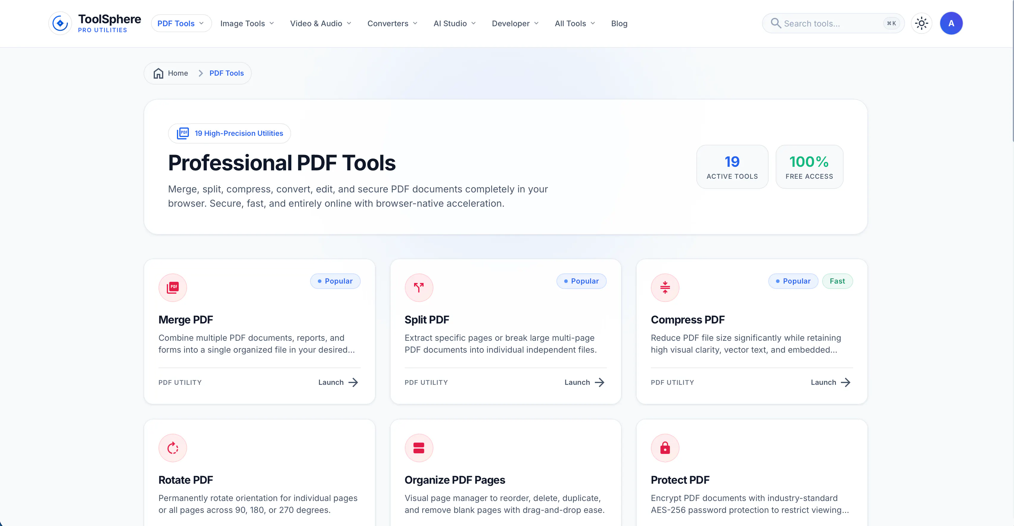Open the Video & Audio dropdown
Viewport: 1014px width, 526px height.
pos(321,23)
